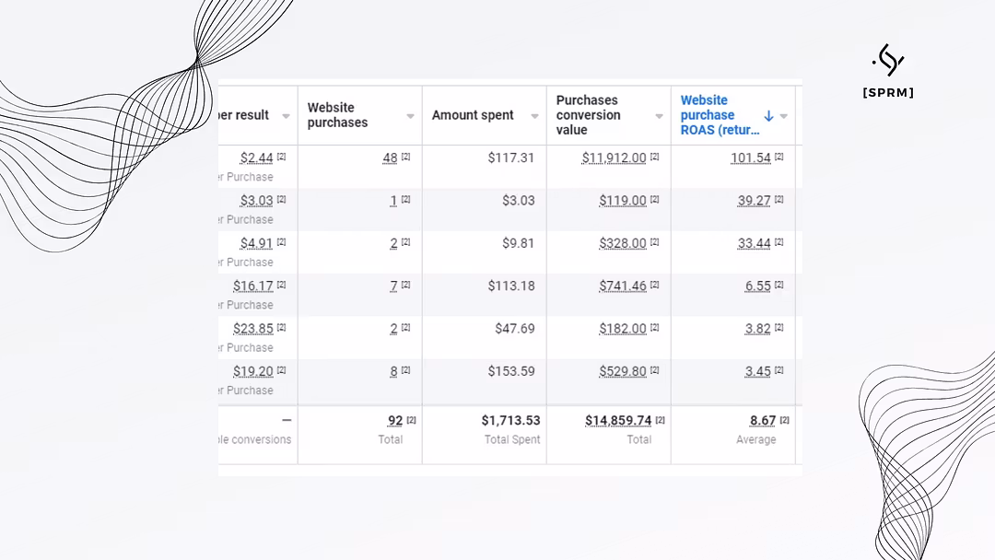Click the $153.59 amount spent cell
The width and height of the screenshot is (995, 560).
510,371
